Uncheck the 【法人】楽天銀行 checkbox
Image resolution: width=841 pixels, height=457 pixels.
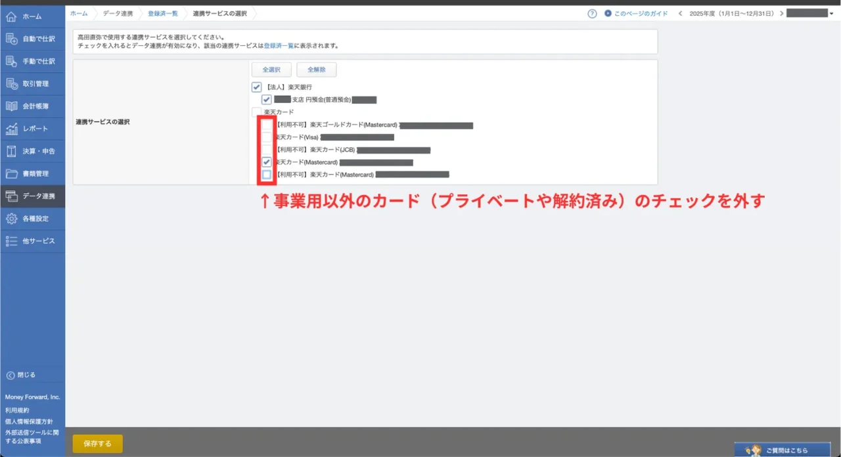[257, 87]
